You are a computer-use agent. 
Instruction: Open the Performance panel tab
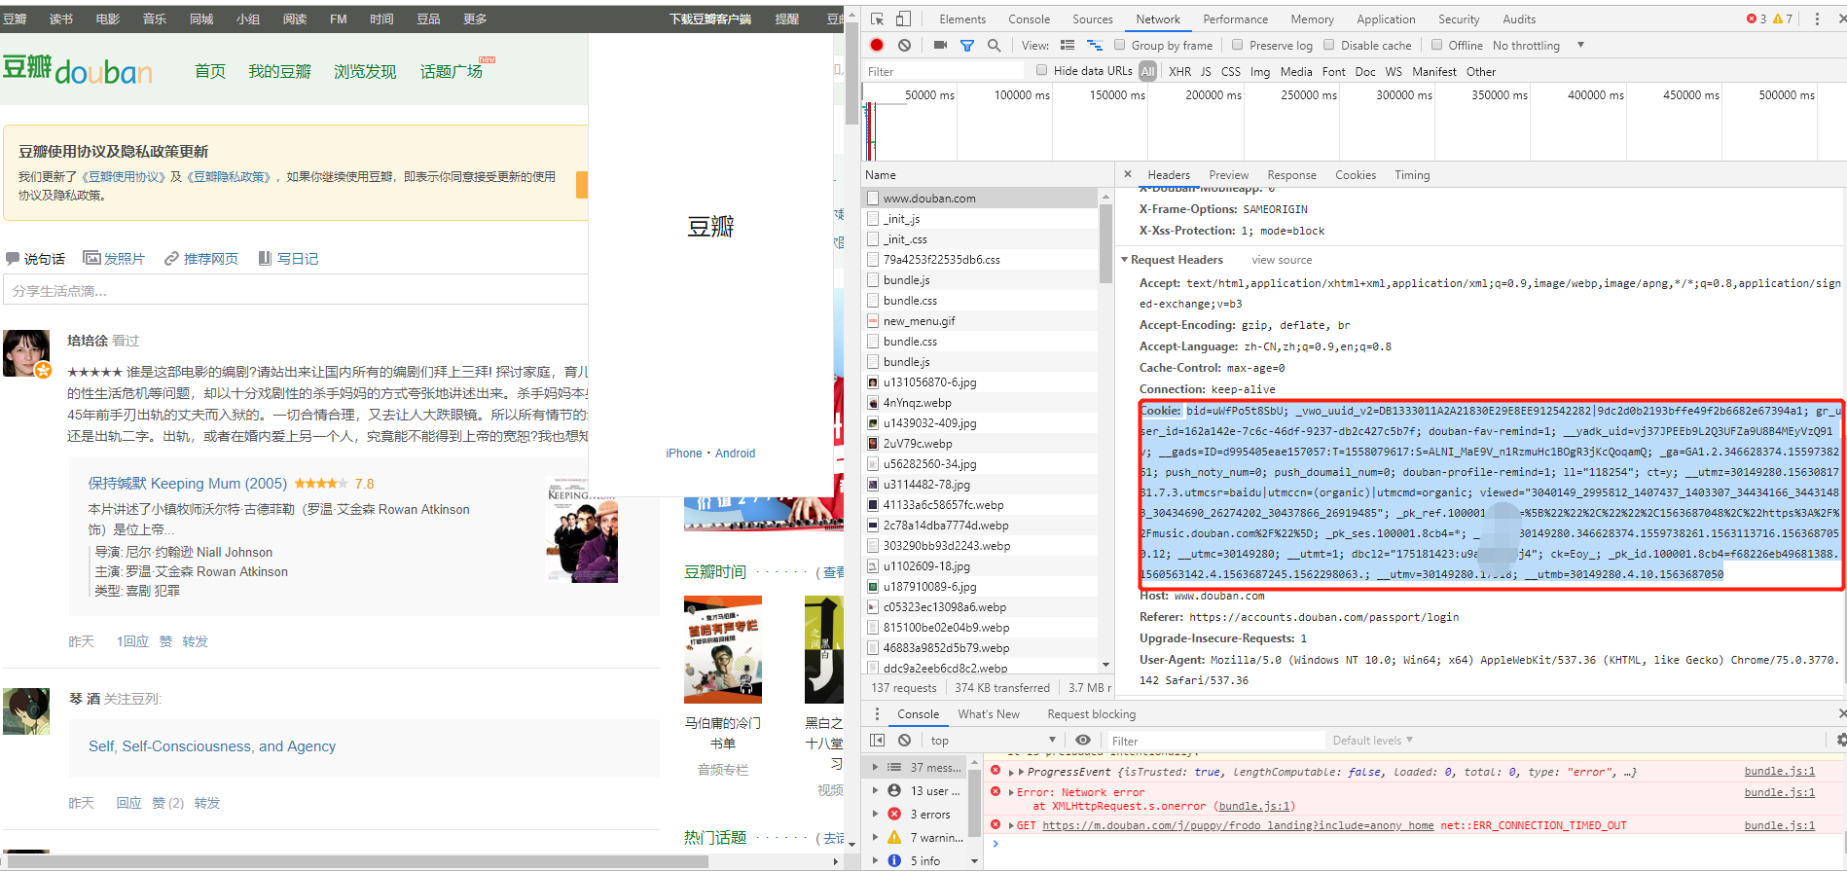1235,18
